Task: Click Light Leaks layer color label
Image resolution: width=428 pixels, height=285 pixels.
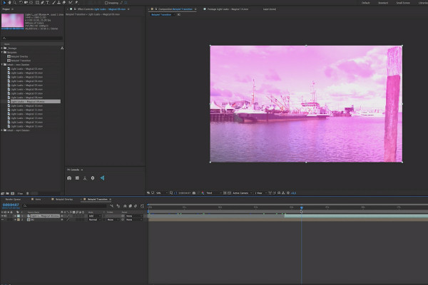Action: click(19, 216)
